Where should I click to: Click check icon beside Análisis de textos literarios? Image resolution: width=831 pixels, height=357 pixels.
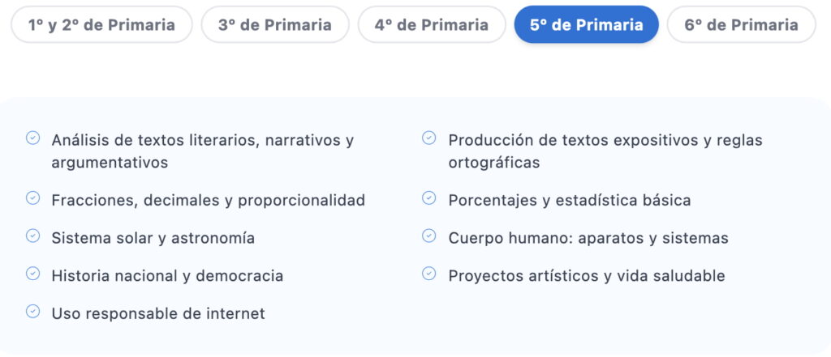32,138
